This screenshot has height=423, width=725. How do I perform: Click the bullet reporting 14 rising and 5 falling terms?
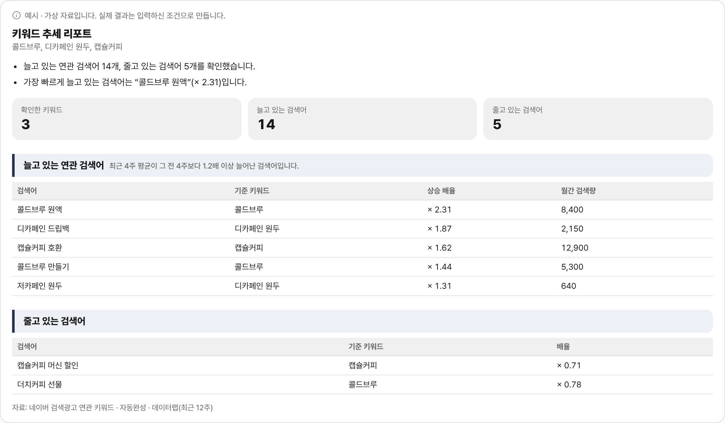[x=139, y=66]
